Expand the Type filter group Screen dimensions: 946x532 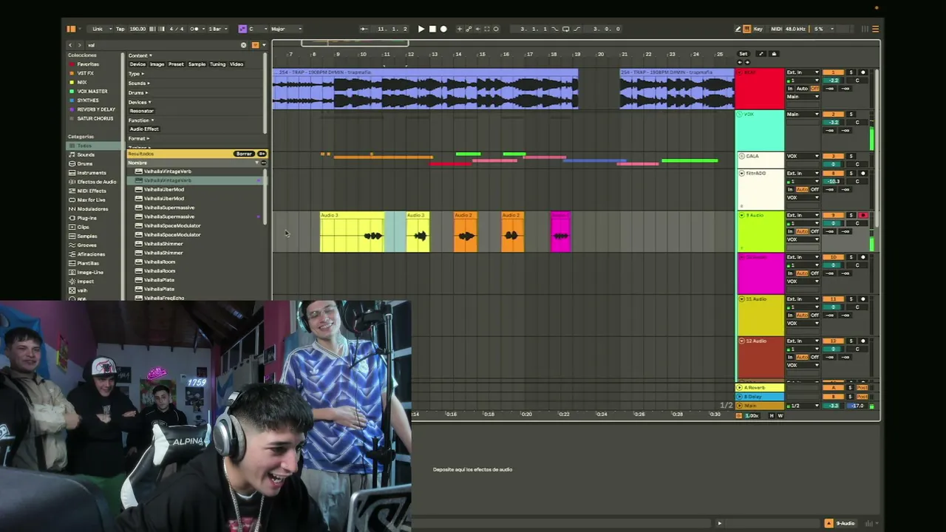pos(135,74)
